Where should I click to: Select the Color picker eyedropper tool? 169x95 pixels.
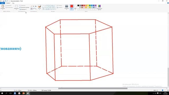click(x=34, y=9)
